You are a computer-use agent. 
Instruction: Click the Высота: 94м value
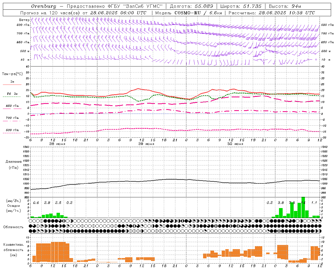click(x=285, y=6)
